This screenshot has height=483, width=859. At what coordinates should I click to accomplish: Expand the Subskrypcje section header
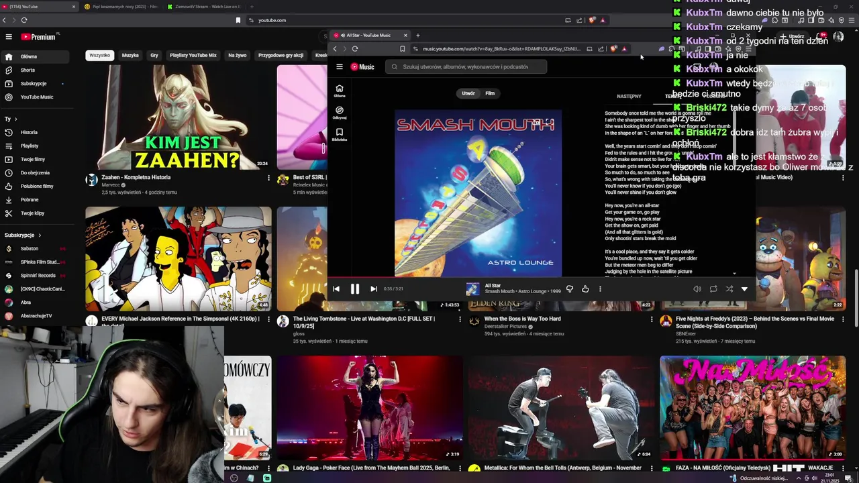point(23,235)
